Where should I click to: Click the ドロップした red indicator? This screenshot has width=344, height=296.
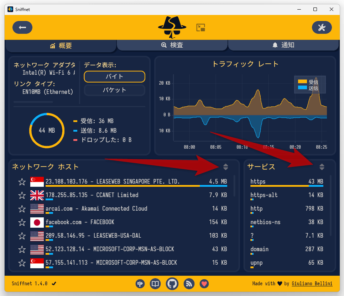click(75, 140)
